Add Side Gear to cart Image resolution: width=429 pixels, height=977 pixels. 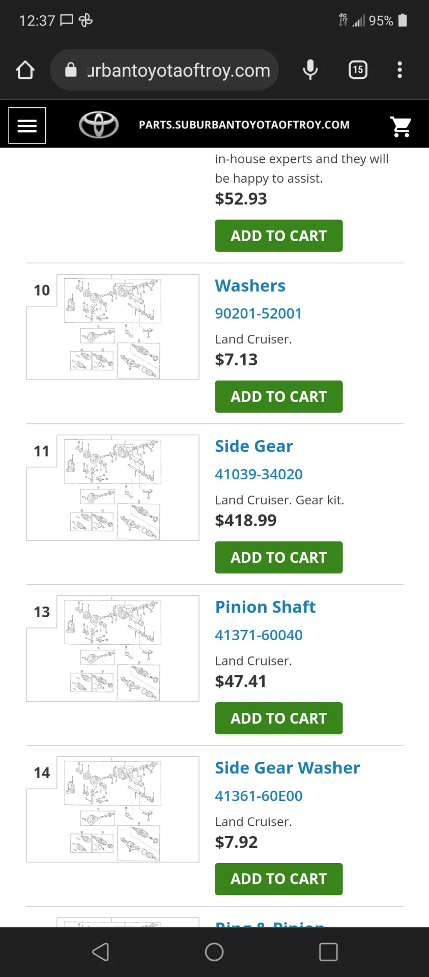click(x=278, y=557)
